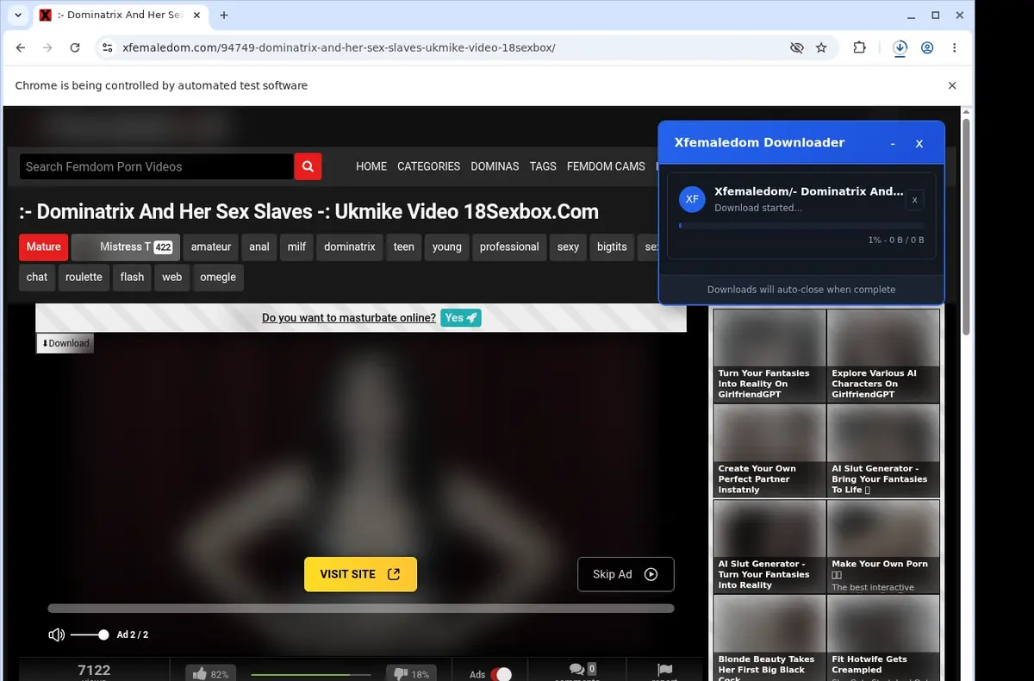Mute the video with the speaker icon
This screenshot has width=1034, height=681.
[x=57, y=634]
